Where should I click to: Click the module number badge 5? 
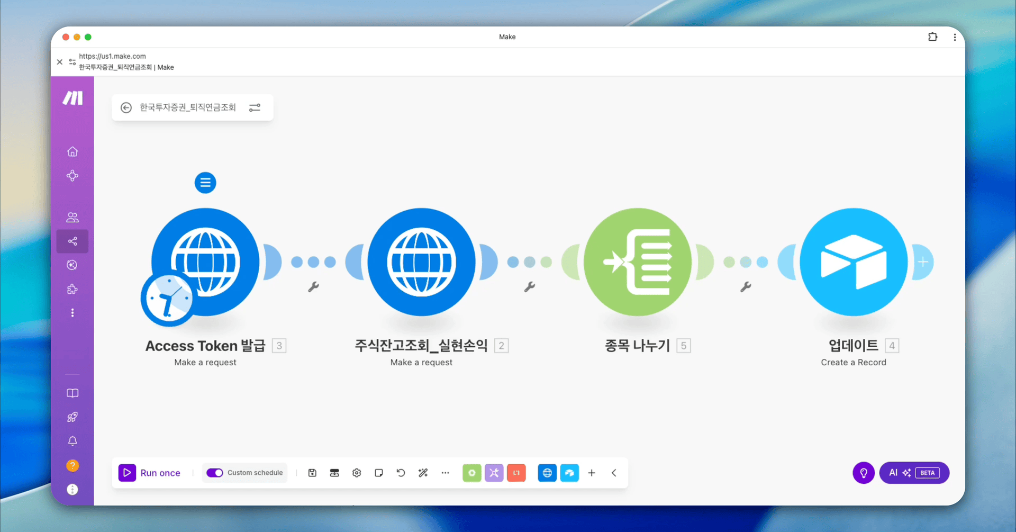tap(684, 346)
